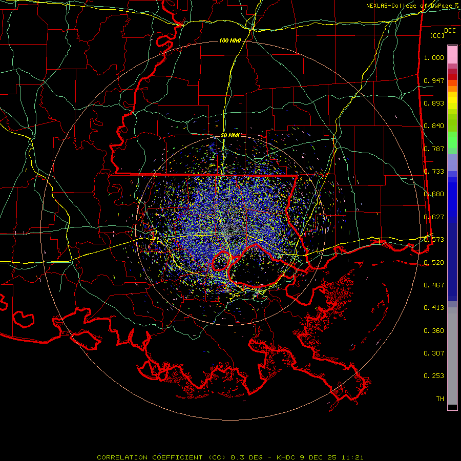Click the 11:21 timestamp in footer
This screenshot has width=461, height=461.
352,457
